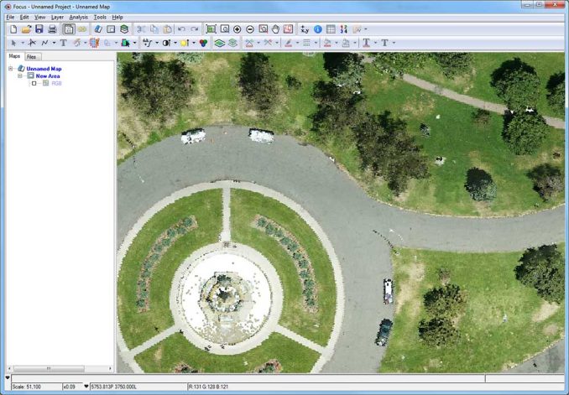Viewport: 569px width, 395px height.
Task: Select the Maps tab
Action: [x=14, y=56]
